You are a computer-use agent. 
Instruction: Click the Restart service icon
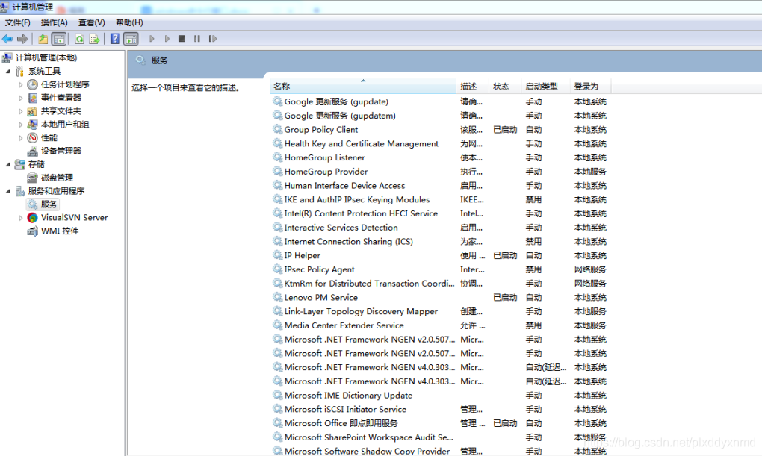click(x=212, y=39)
